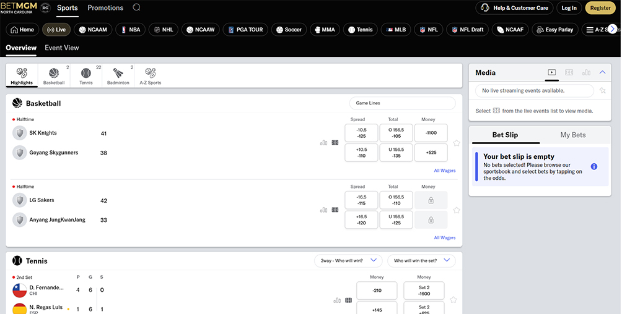This screenshot has height=314, width=622.
Task: Select statistics icon in Media panel header
Action: [586, 72]
